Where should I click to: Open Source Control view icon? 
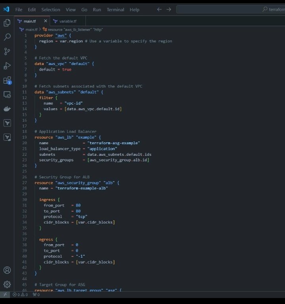[x=7, y=52]
